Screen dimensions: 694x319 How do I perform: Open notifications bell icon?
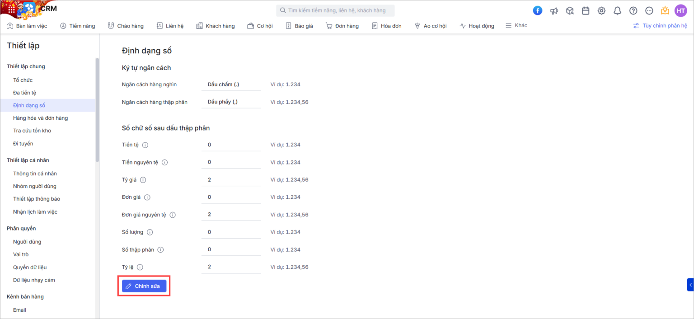coord(617,11)
